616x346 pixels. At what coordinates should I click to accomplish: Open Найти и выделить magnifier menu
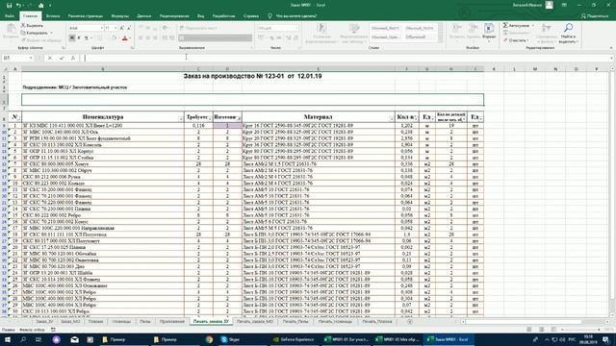[568, 33]
